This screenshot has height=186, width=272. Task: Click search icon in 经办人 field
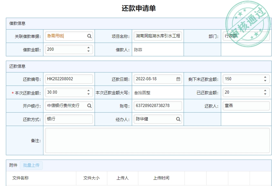point(178,119)
